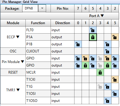Click the T1OSI open lock on port 5
The width and height of the screenshot is (120, 106).
point(115,94)
